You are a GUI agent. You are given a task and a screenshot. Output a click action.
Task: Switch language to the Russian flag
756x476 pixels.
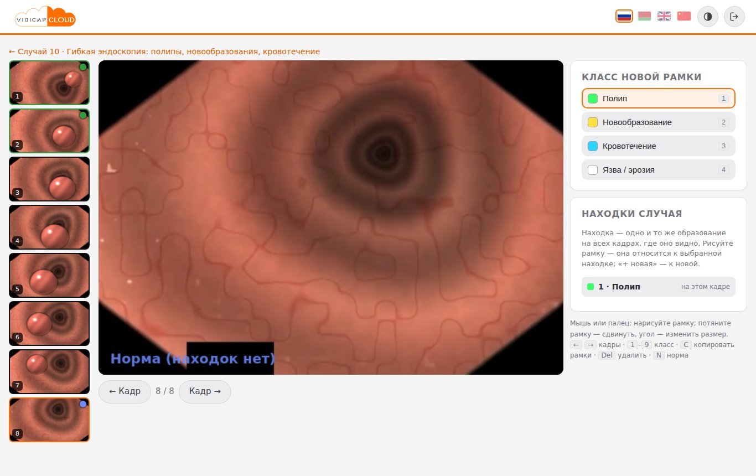click(x=624, y=16)
